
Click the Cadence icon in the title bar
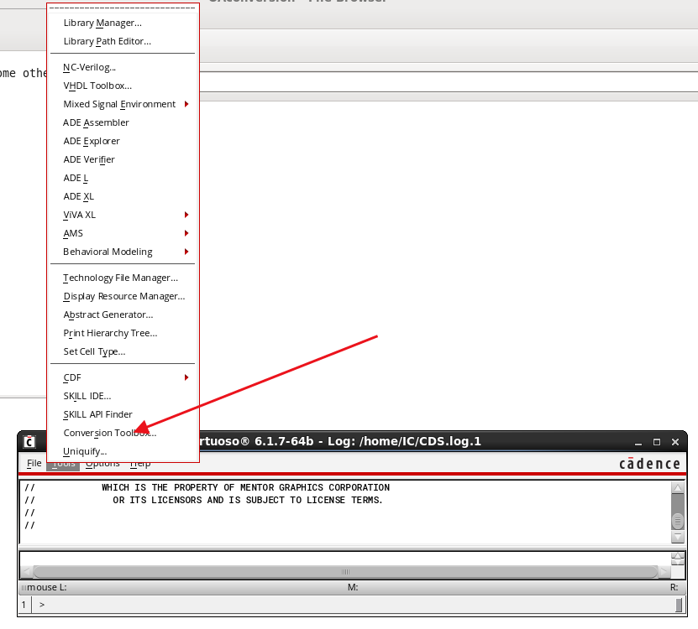pos(29,440)
